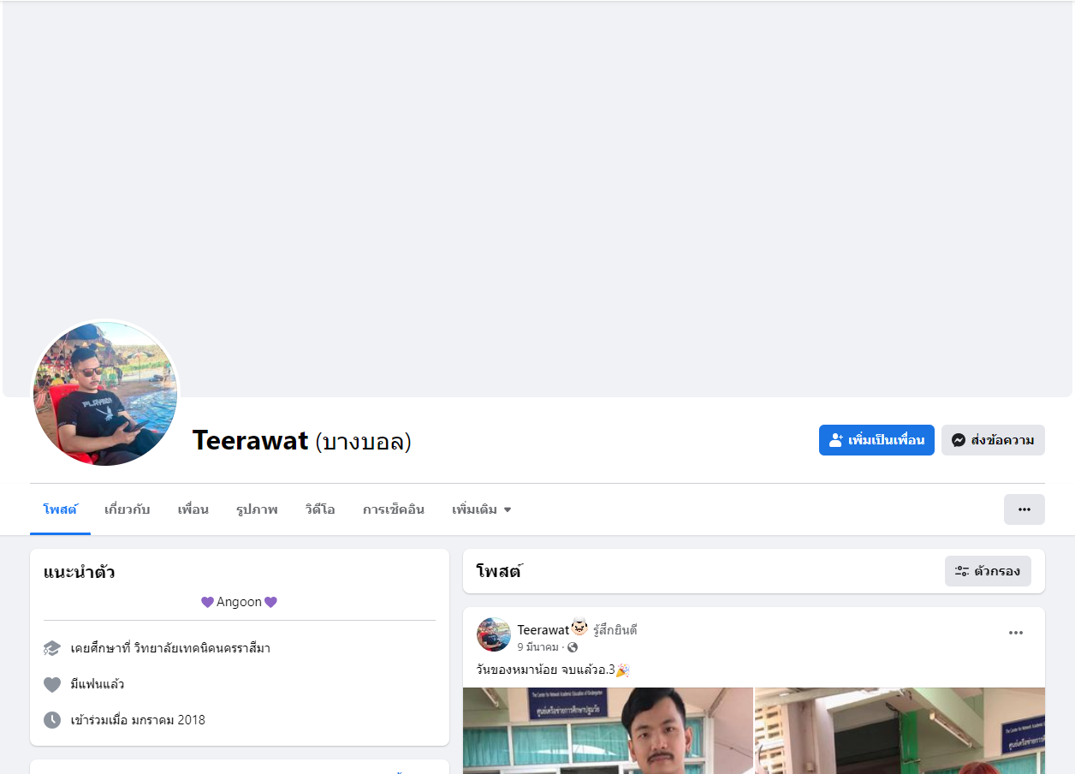Screen dimensions: 1075x774
Task: Click the three-dot menu on Teerawat's post
Action: (x=1016, y=633)
